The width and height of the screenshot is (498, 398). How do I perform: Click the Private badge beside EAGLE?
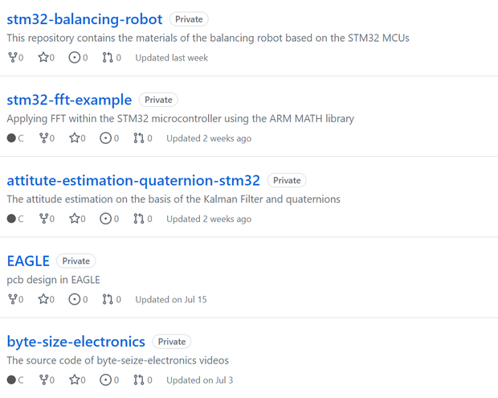point(76,261)
